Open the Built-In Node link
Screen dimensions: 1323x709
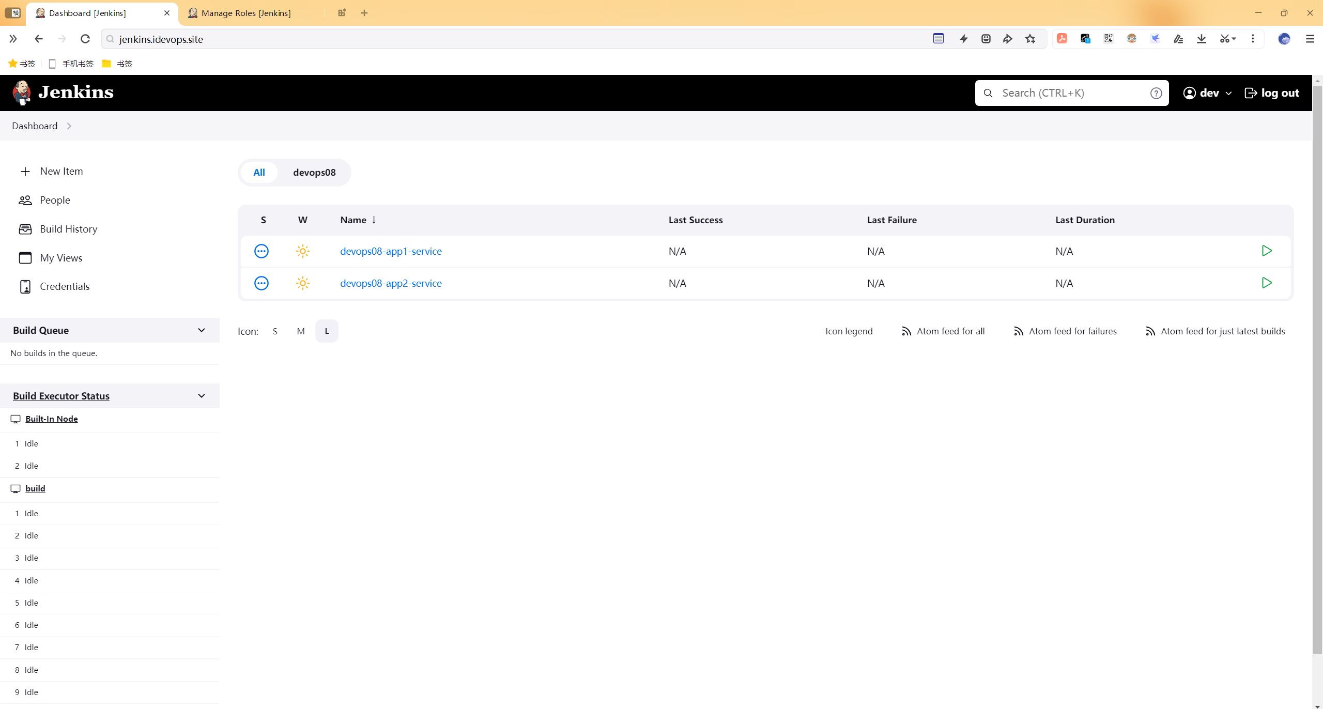52,419
